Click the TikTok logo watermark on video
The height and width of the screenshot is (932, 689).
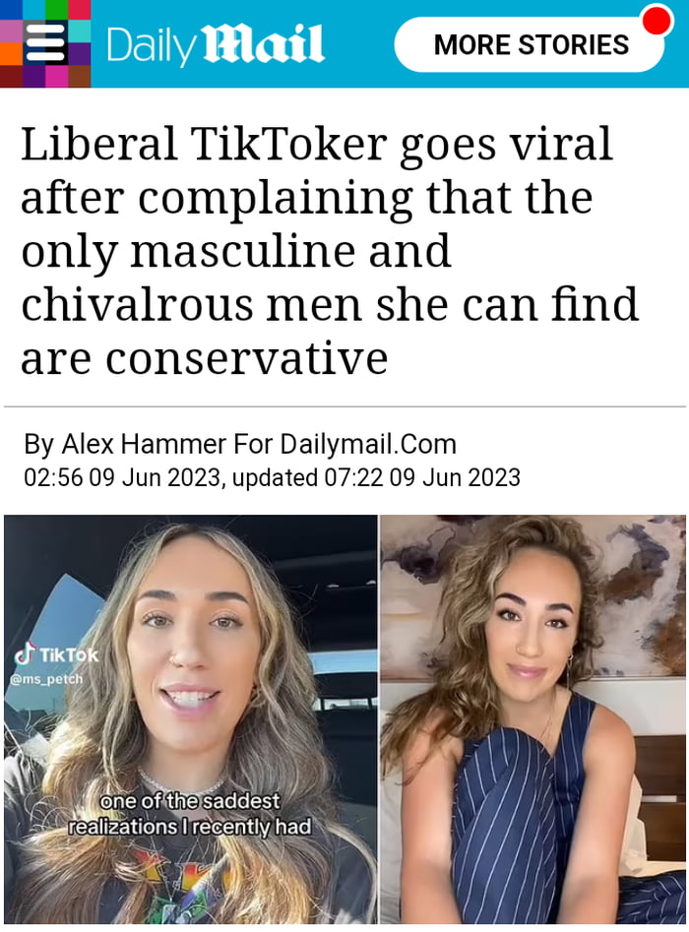[x=56, y=654]
